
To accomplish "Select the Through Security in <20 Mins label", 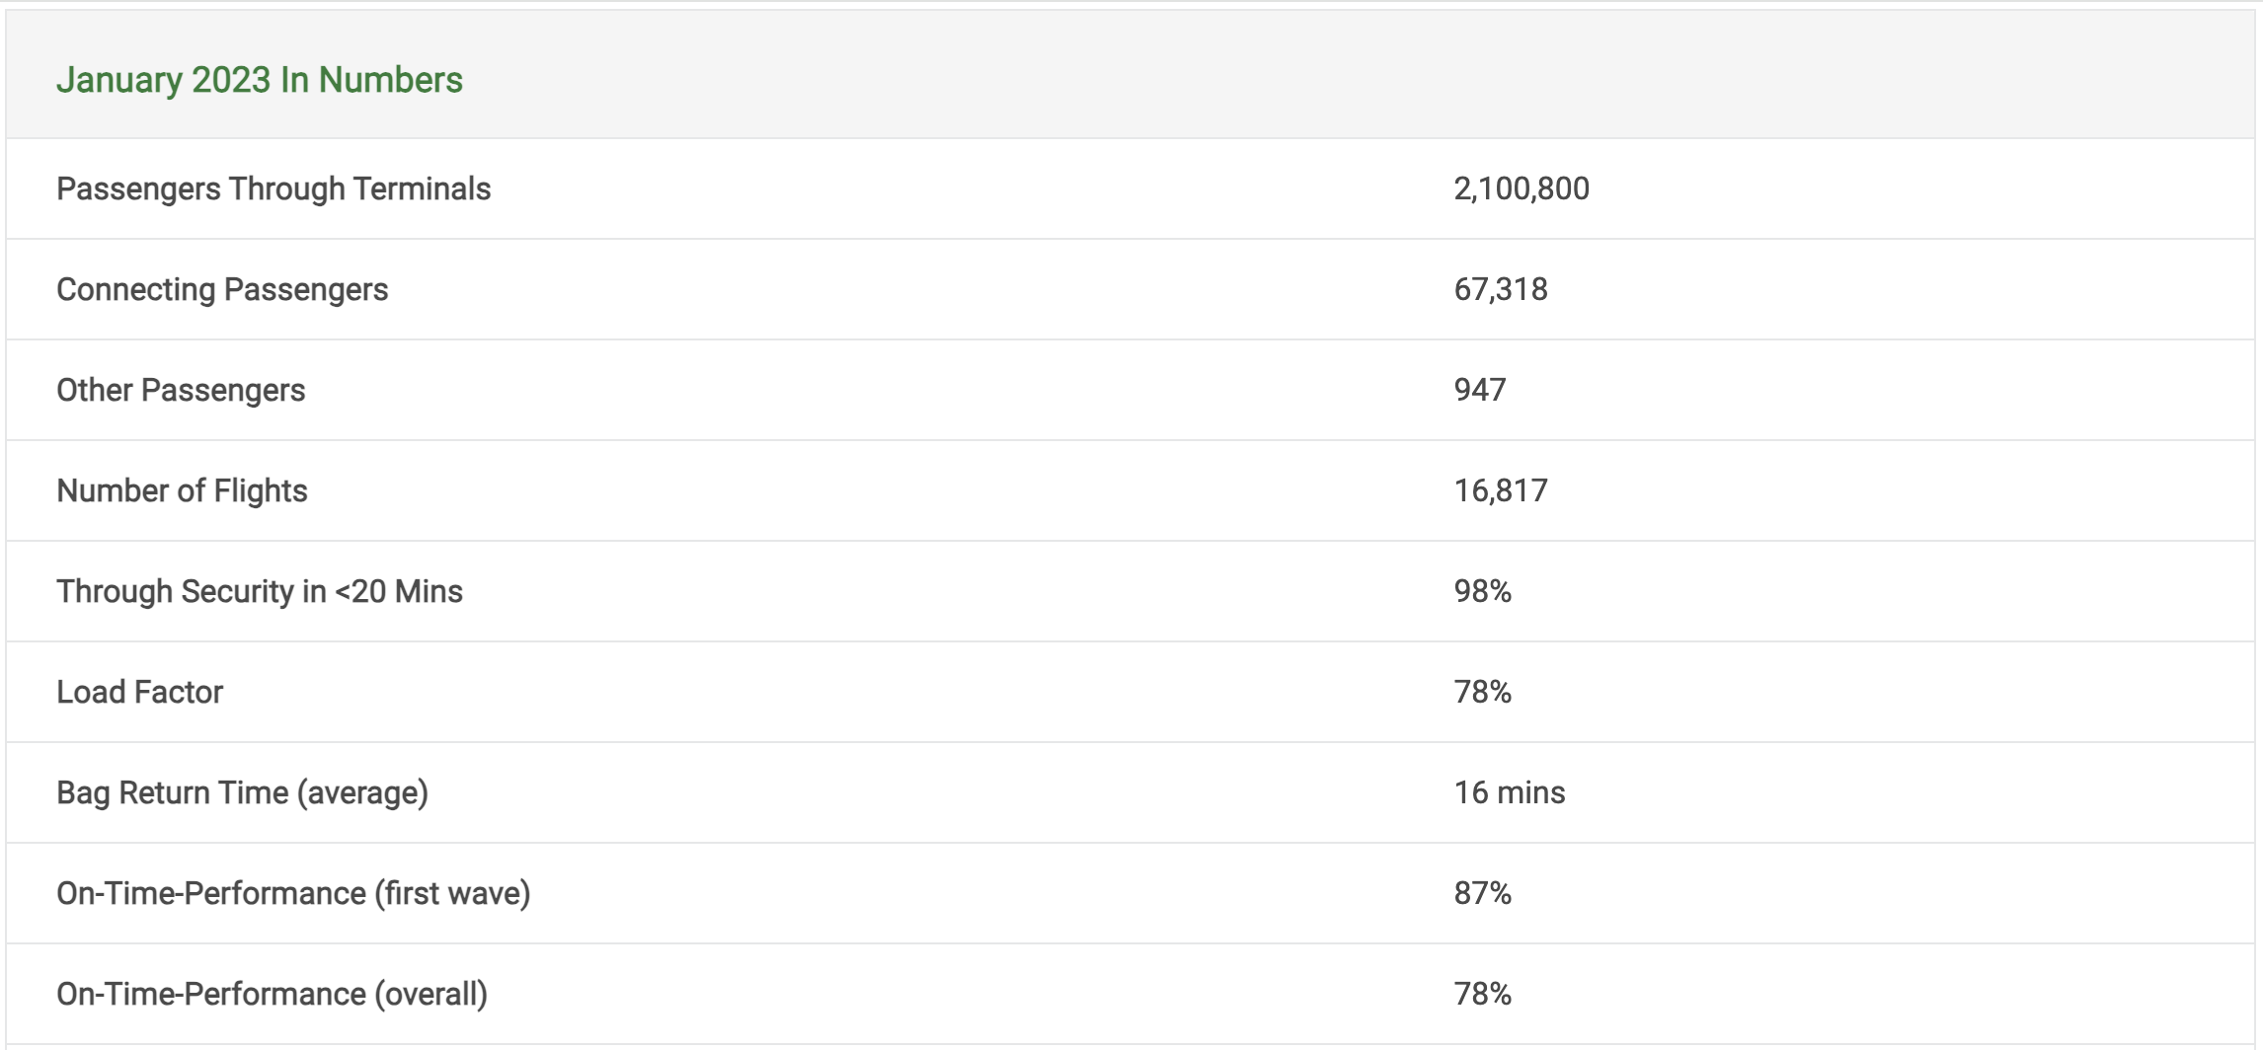I will coord(260,591).
